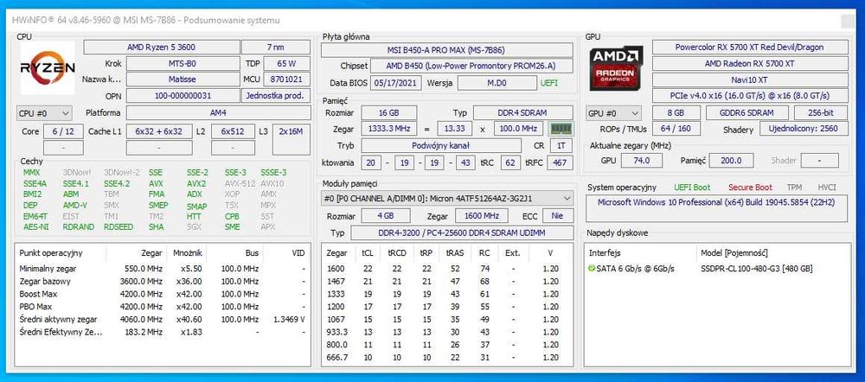Click the AES-NI feature label
The image size is (865, 382).
click(35, 226)
